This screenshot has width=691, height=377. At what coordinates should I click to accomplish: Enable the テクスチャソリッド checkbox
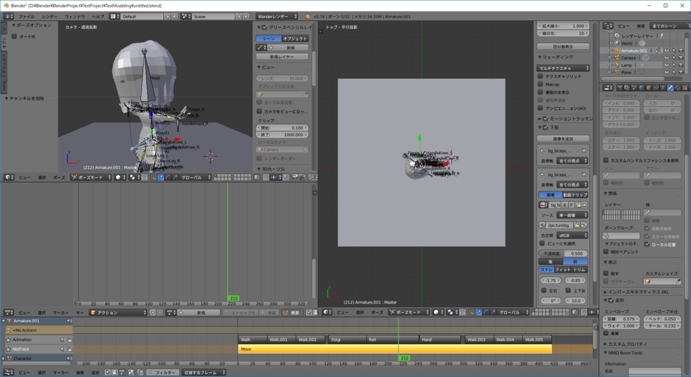tap(541, 76)
